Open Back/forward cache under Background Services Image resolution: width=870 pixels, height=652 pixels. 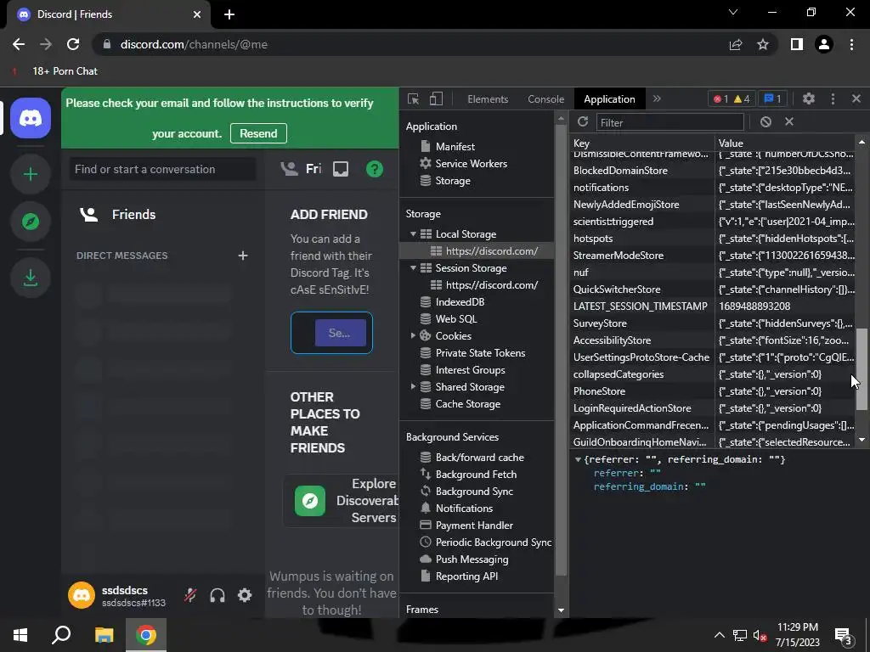[479, 458]
